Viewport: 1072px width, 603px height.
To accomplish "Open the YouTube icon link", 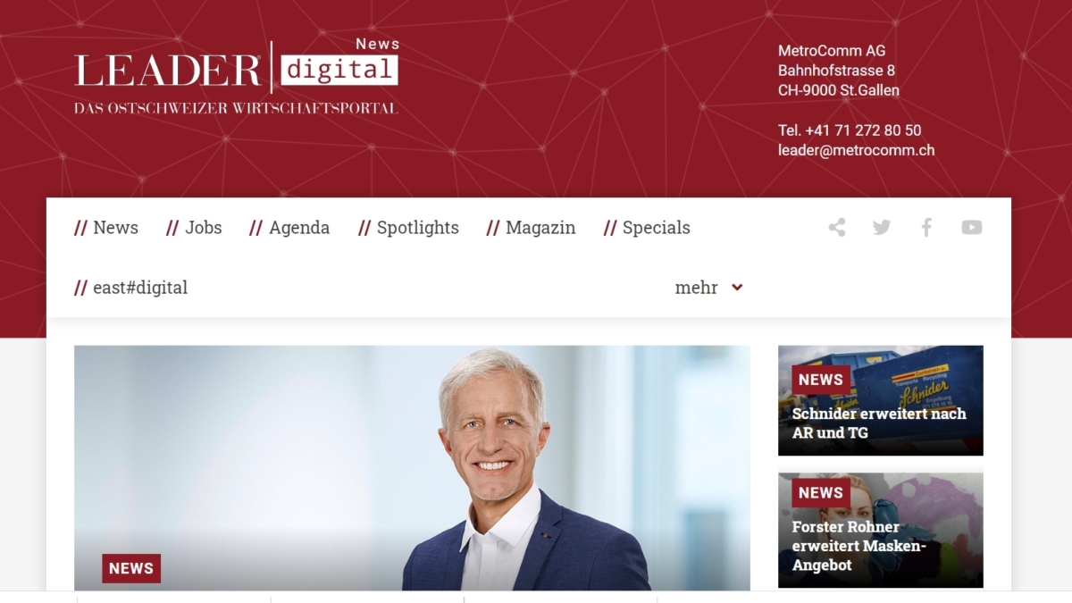I will point(972,228).
